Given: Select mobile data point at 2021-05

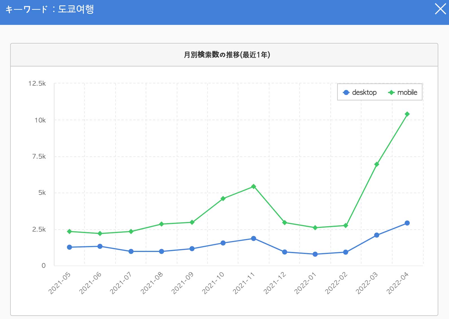Looking at the screenshot, I should pos(69,232).
